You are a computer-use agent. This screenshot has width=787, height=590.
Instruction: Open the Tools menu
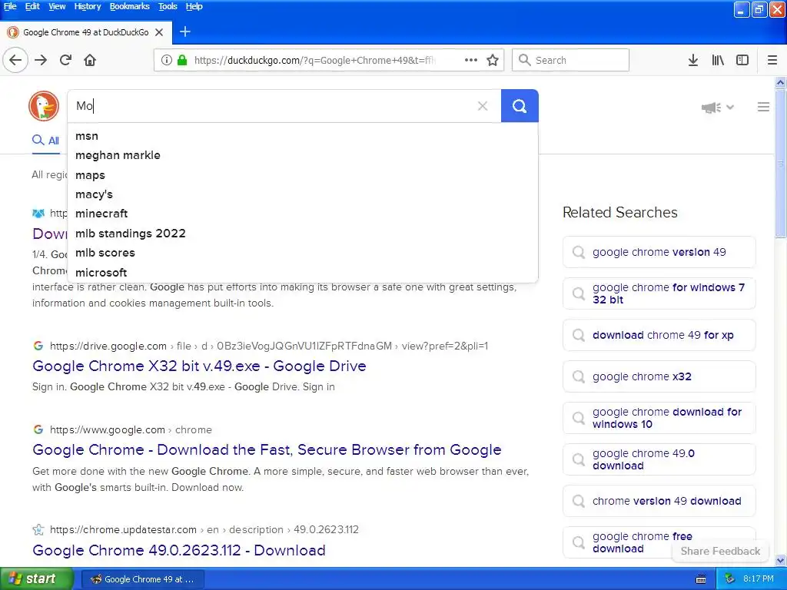168,6
